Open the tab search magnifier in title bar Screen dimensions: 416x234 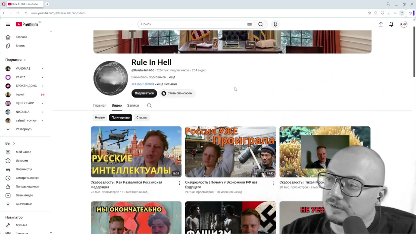tap(388, 4)
